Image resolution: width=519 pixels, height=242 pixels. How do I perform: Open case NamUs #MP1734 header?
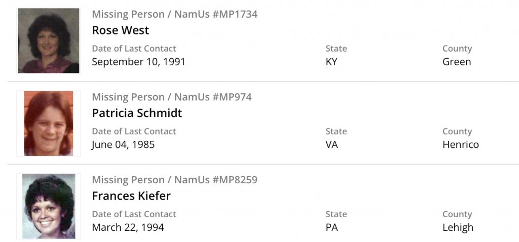tap(174, 14)
